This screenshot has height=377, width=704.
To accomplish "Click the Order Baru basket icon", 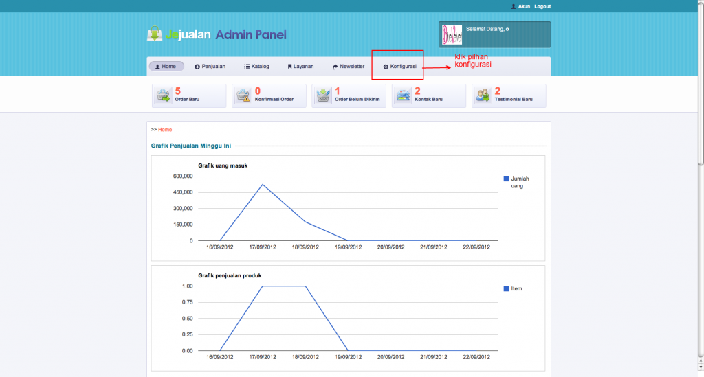I will (x=164, y=95).
